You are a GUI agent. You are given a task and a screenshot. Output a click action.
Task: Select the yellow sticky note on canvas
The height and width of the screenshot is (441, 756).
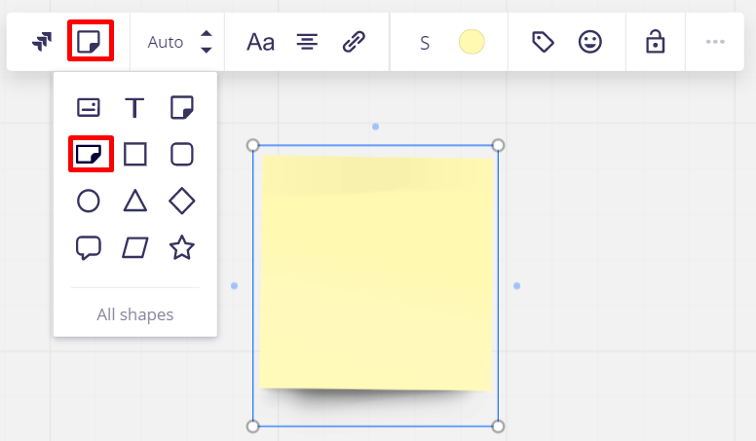click(376, 273)
